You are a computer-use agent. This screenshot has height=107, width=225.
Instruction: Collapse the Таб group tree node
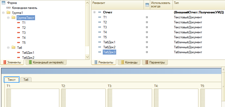tap(8, 47)
